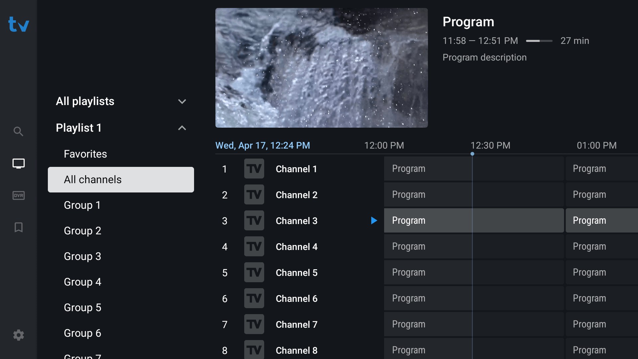Expand the All playlists dropdown

click(x=121, y=102)
